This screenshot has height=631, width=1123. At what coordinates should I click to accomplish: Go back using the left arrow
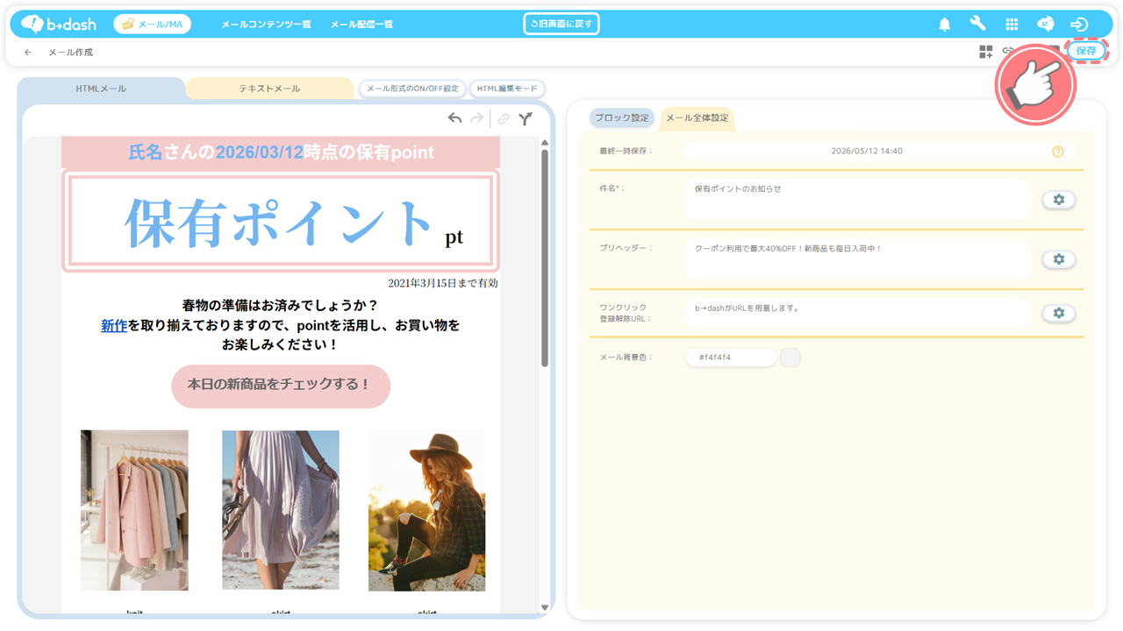(28, 53)
